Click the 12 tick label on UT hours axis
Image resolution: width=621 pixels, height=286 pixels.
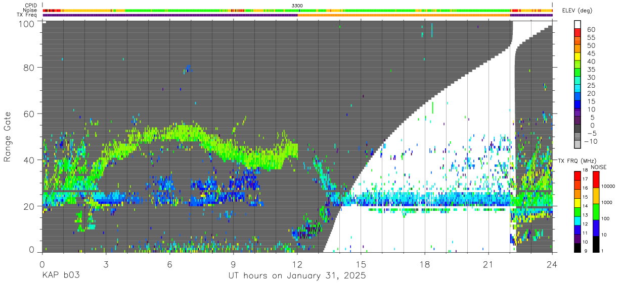297,264
